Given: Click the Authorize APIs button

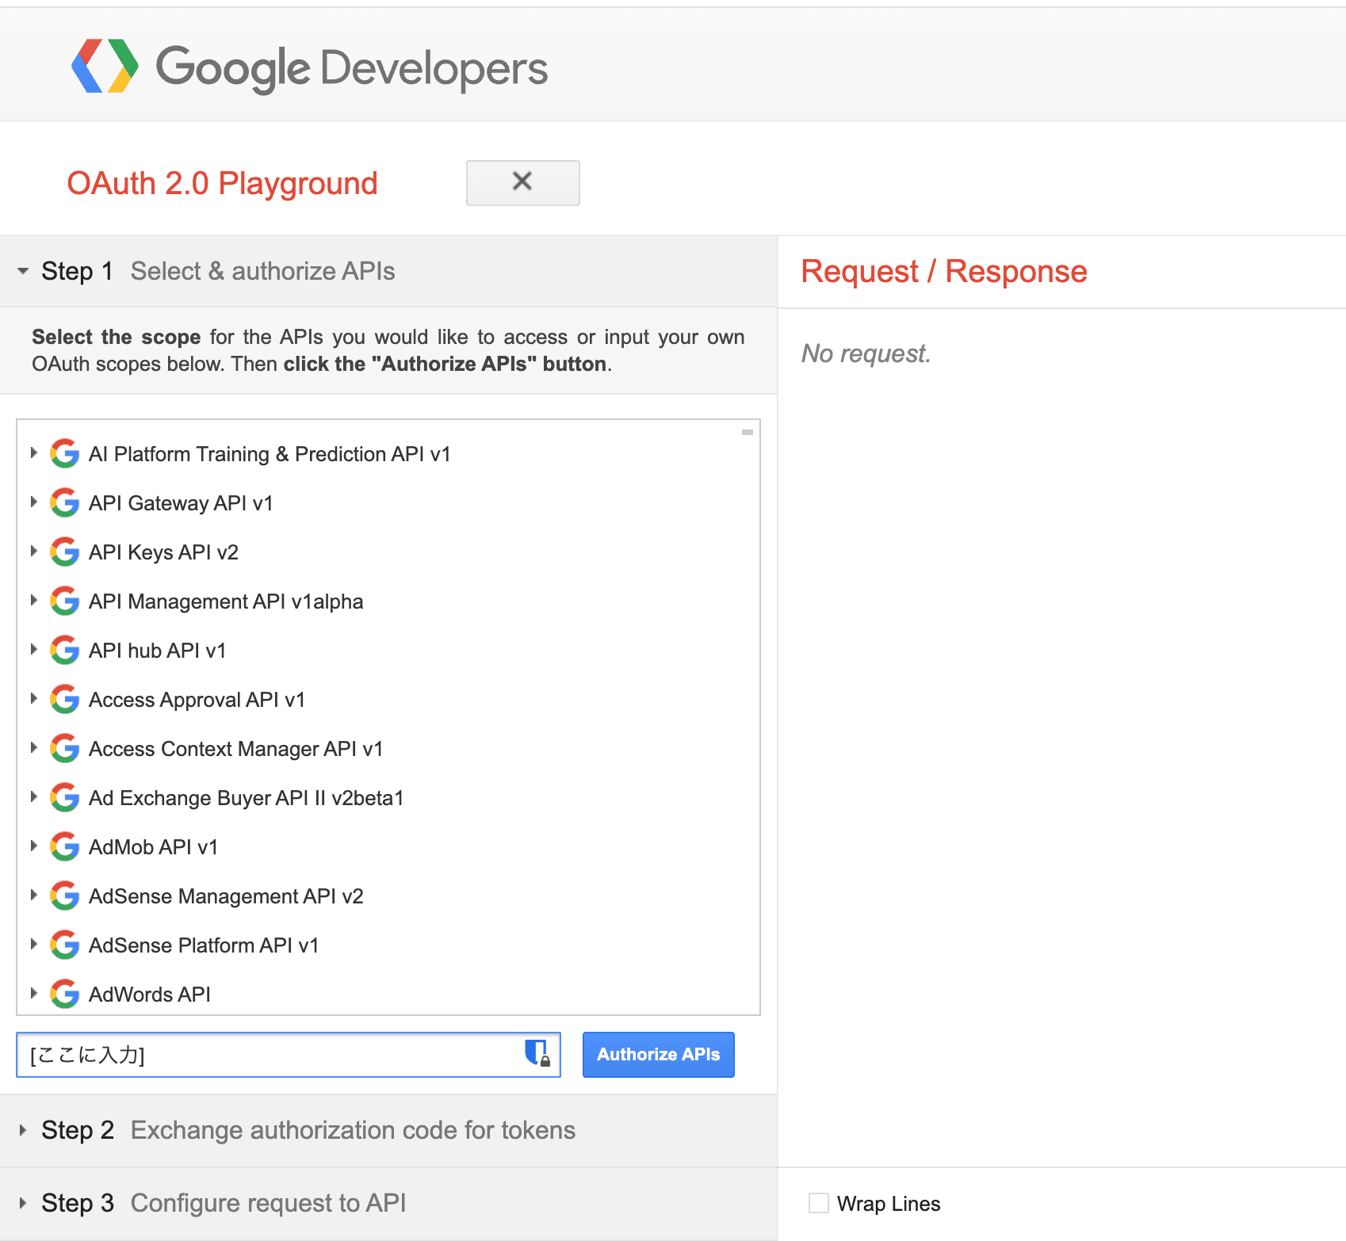Looking at the screenshot, I should point(659,1054).
